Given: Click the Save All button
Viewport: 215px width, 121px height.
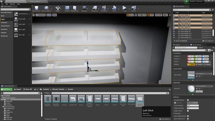Looking at the screenshot, I should pyautogui.click(x=28, y=89).
